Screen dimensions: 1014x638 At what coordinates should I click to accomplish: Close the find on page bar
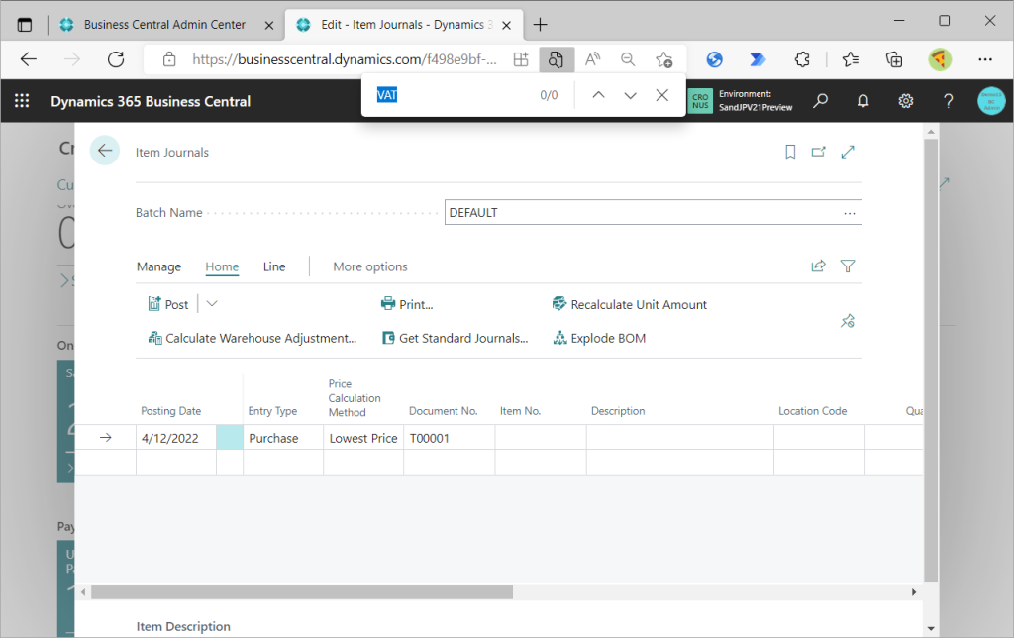(x=661, y=95)
